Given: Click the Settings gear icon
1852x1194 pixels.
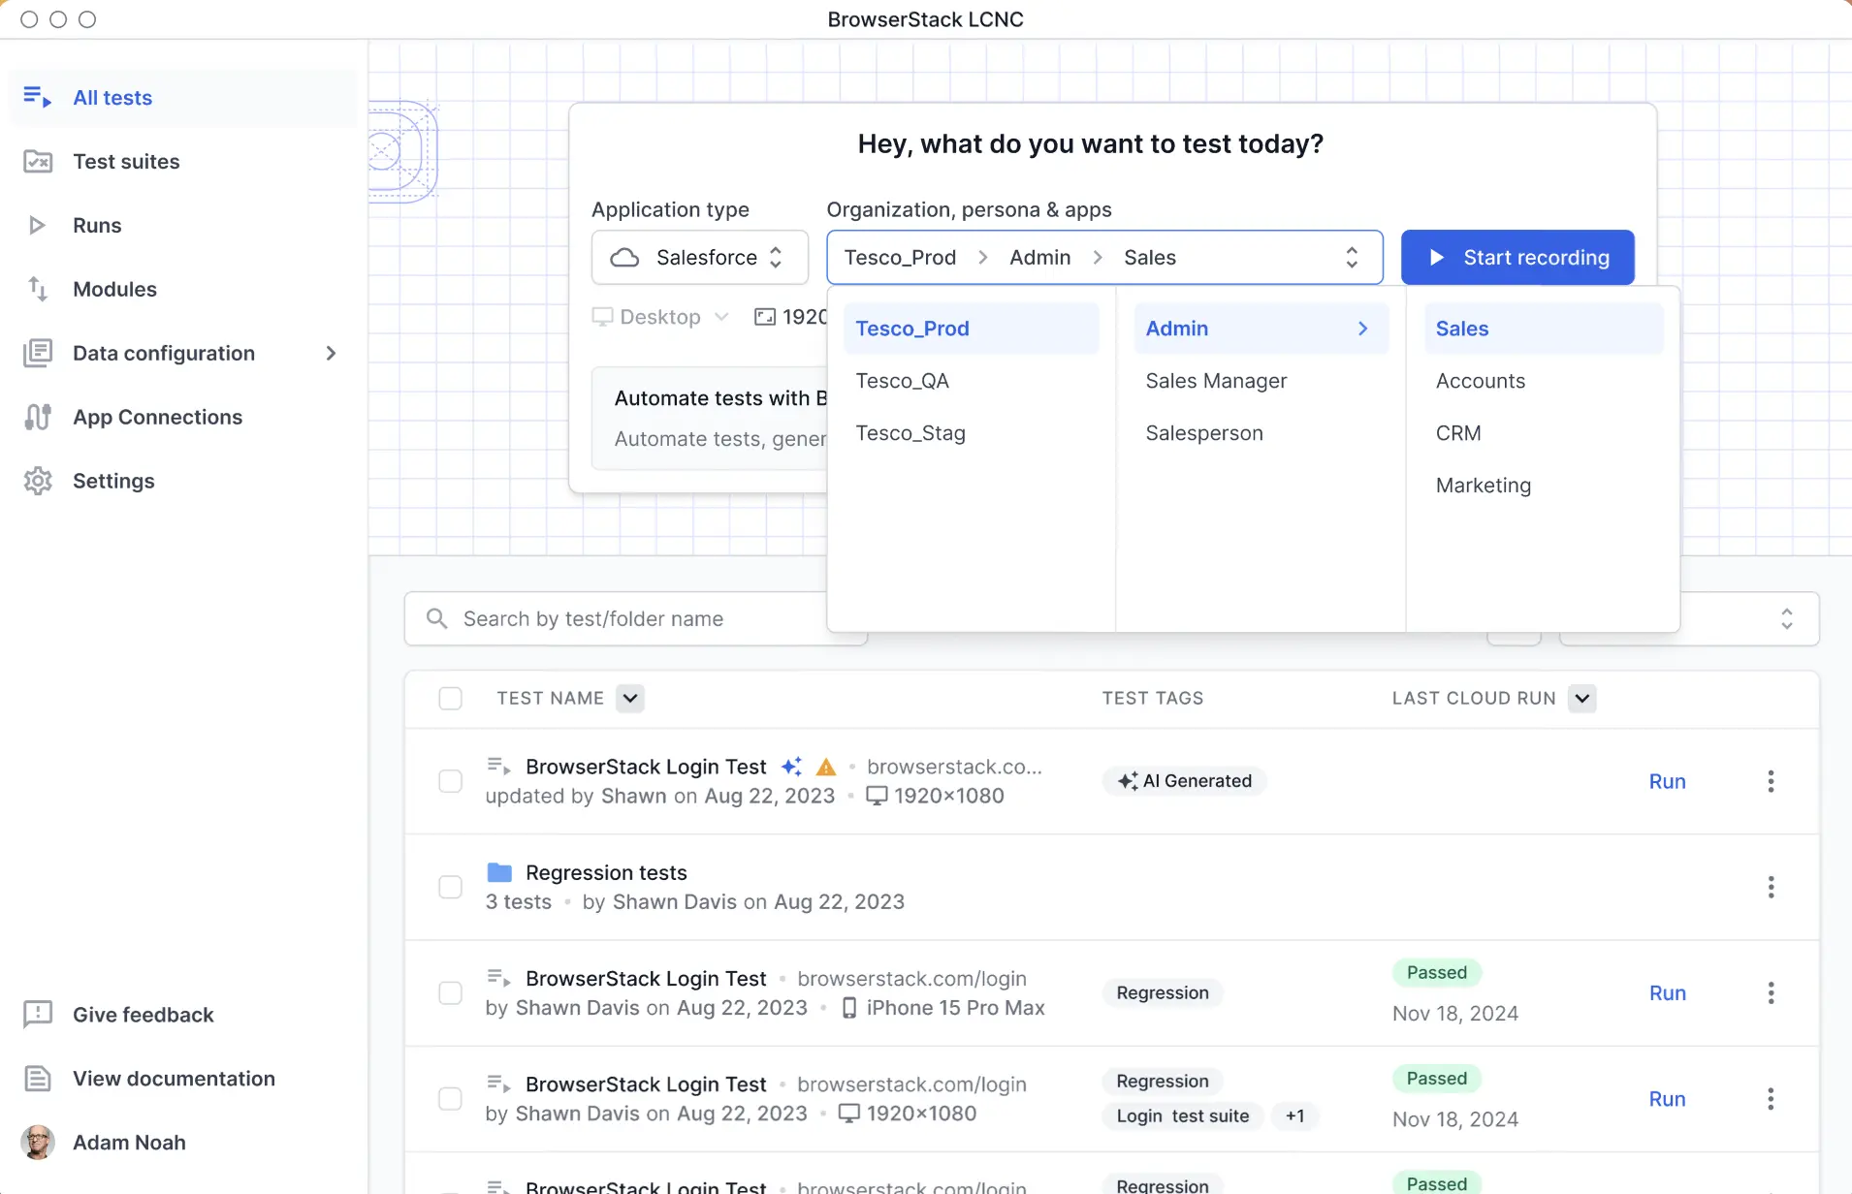Looking at the screenshot, I should 38,481.
